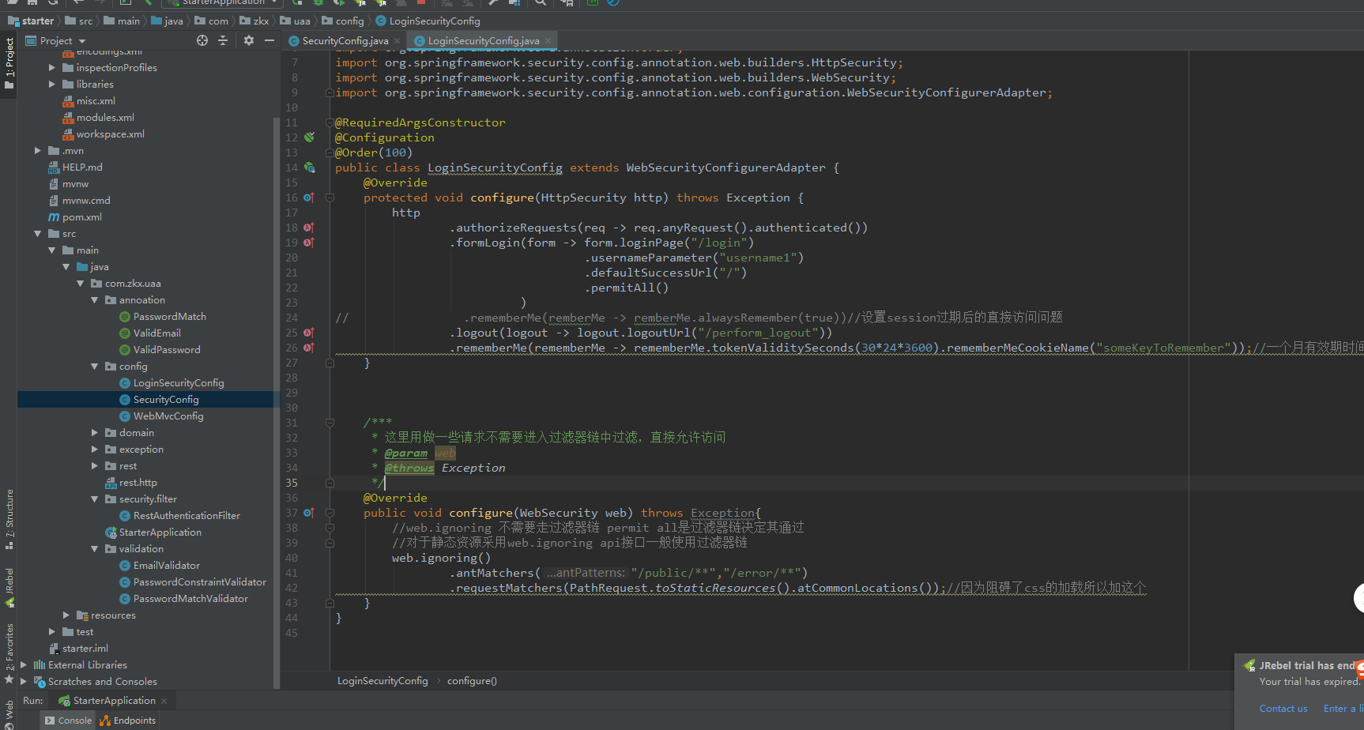Screen dimensions: 1364x730
Task: Click the override gutter icon on line 37
Action: click(x=309, y=513)
